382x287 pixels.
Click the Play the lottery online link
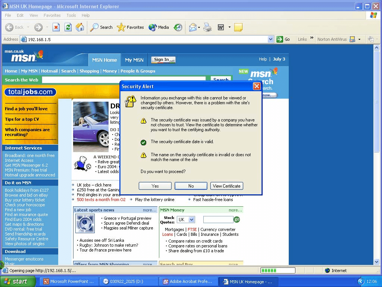tap(155, 200)
